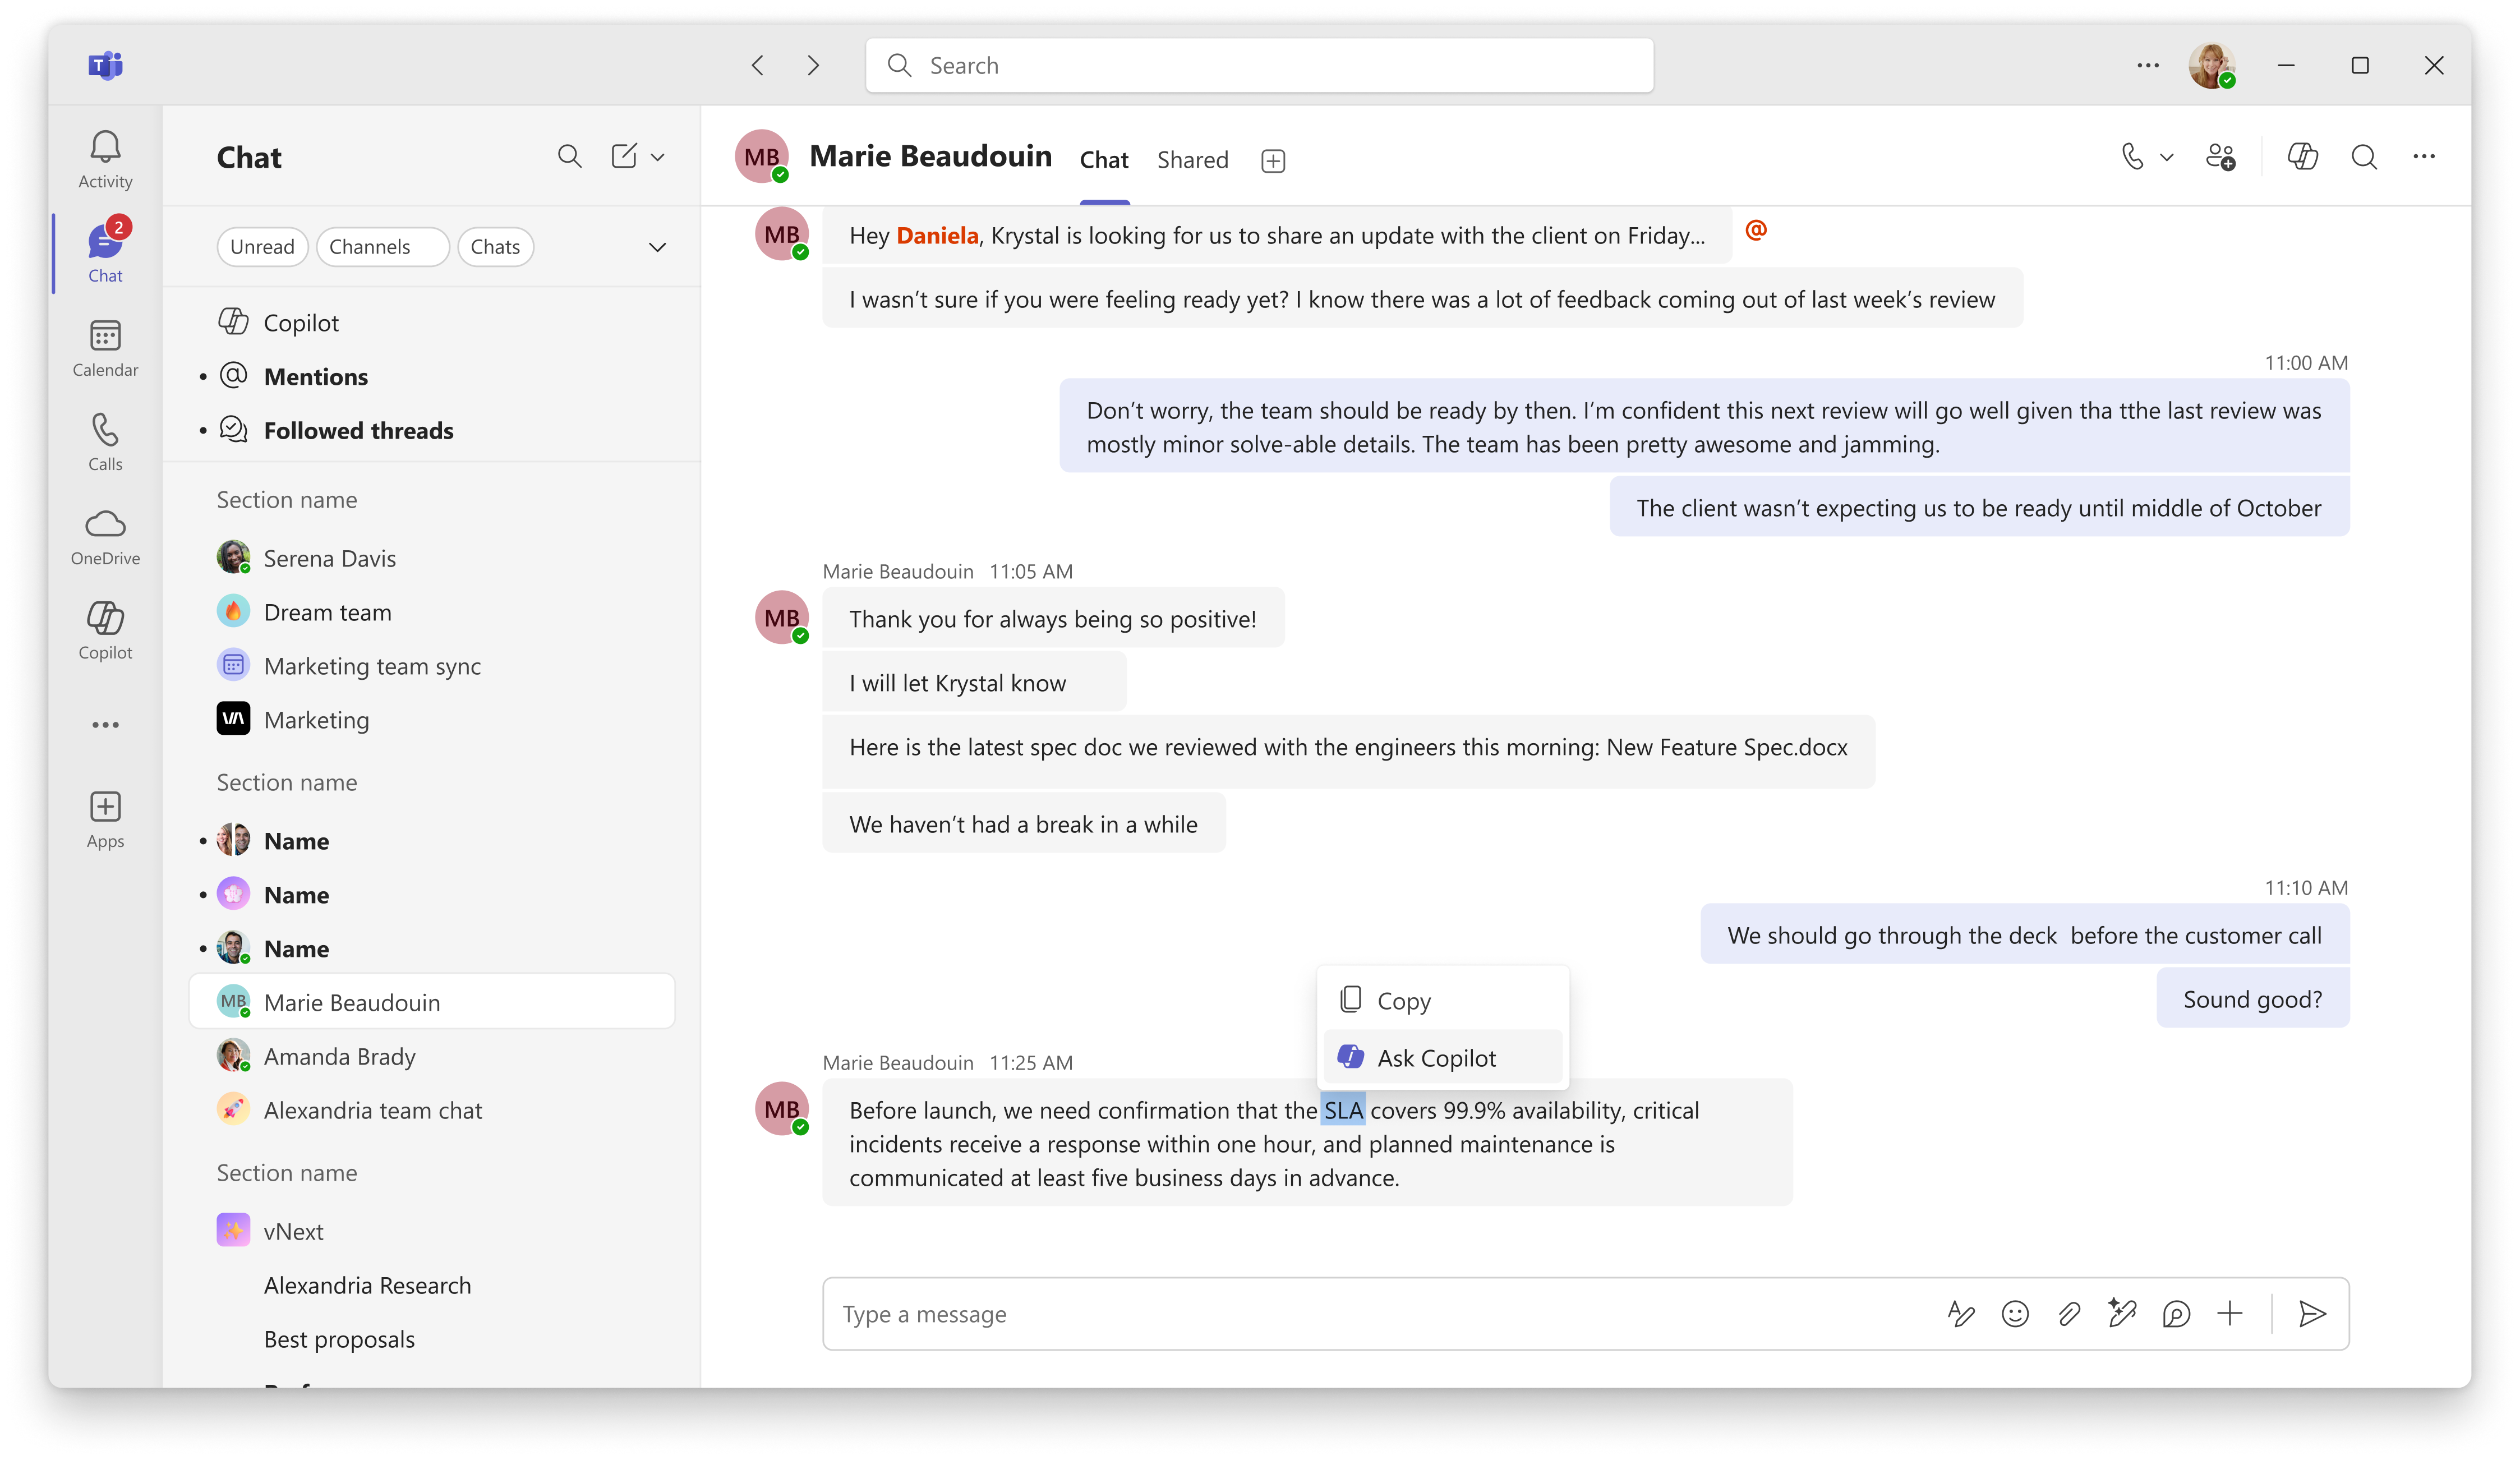The height and width of the screenshot is (1460, 2520).
Task: Collapse the Section name group above vNext
Action: click(287, 1173)
